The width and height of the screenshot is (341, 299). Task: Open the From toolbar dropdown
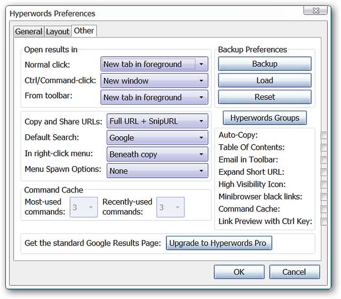pos(154,98)
